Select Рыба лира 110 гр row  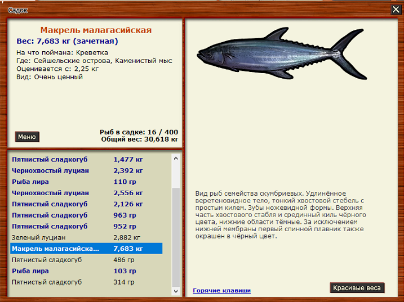coord(86,182)
